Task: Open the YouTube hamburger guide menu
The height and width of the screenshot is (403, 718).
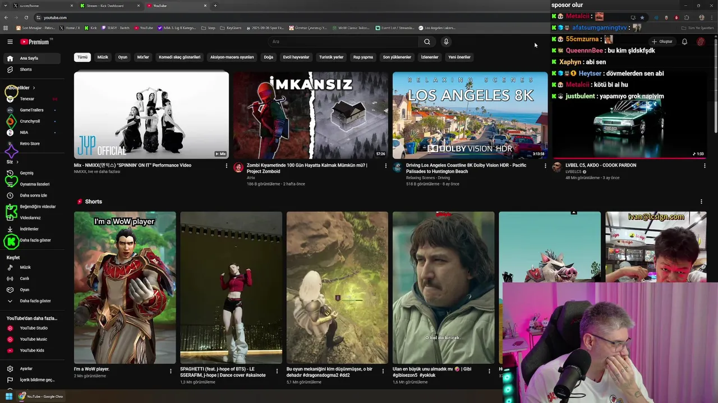Action: [x=10, y=41]
